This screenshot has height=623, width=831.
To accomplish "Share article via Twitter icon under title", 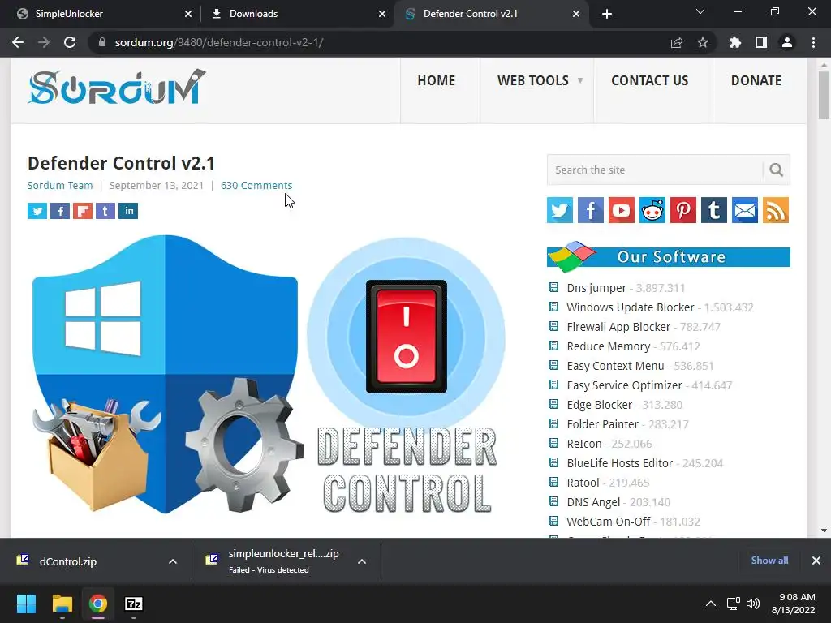I will pos(37,211).
